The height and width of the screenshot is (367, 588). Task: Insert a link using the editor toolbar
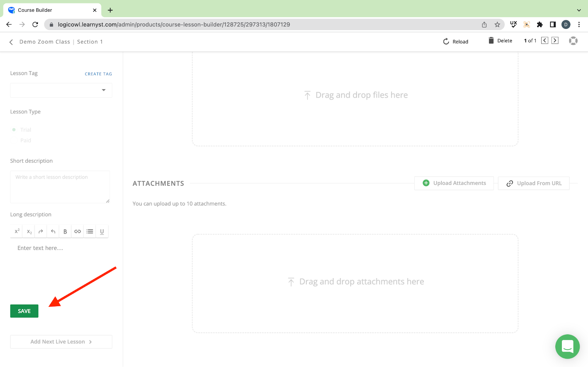pos(78,232)
